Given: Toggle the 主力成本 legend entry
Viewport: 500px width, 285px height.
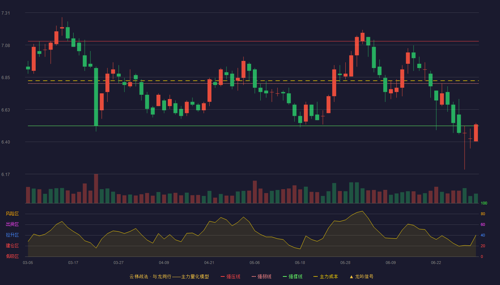Looking at the screenshot, I should click(325, 276).
